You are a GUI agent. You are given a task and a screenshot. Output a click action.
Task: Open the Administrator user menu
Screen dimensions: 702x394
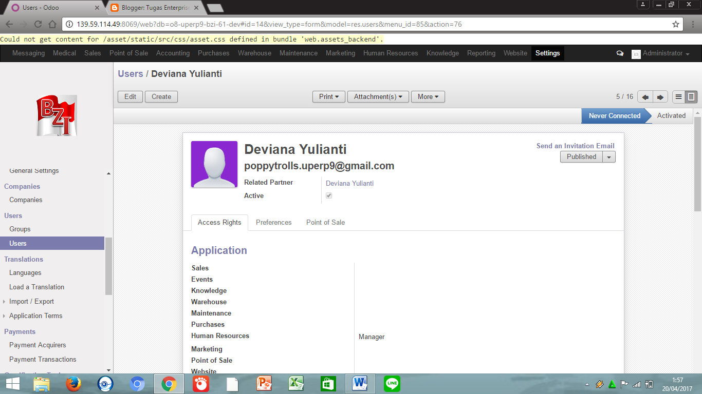(x=666, y=53)
